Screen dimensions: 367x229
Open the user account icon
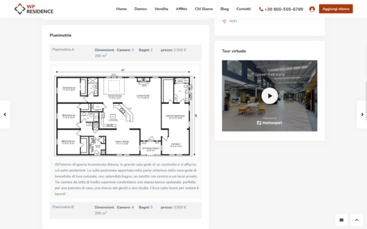tap(312, 9)
